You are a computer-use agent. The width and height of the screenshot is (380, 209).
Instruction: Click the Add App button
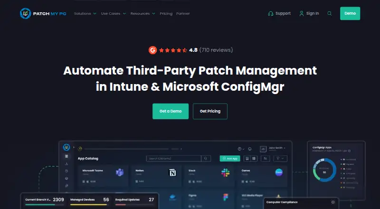point(230,159)
